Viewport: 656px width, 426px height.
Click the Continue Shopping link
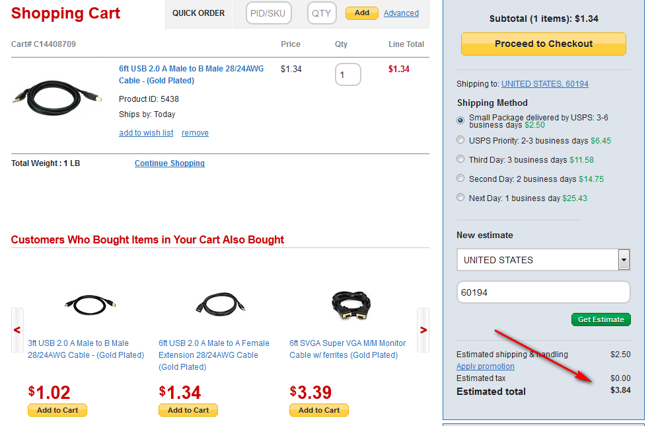[x=170, y=163]
